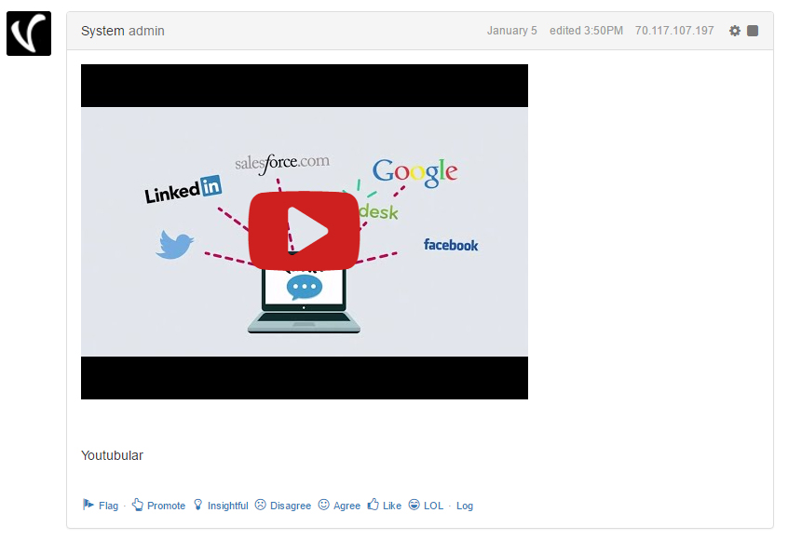Click the pointing hand Promote icon
788x540 pixels.
tap(137, 505)
